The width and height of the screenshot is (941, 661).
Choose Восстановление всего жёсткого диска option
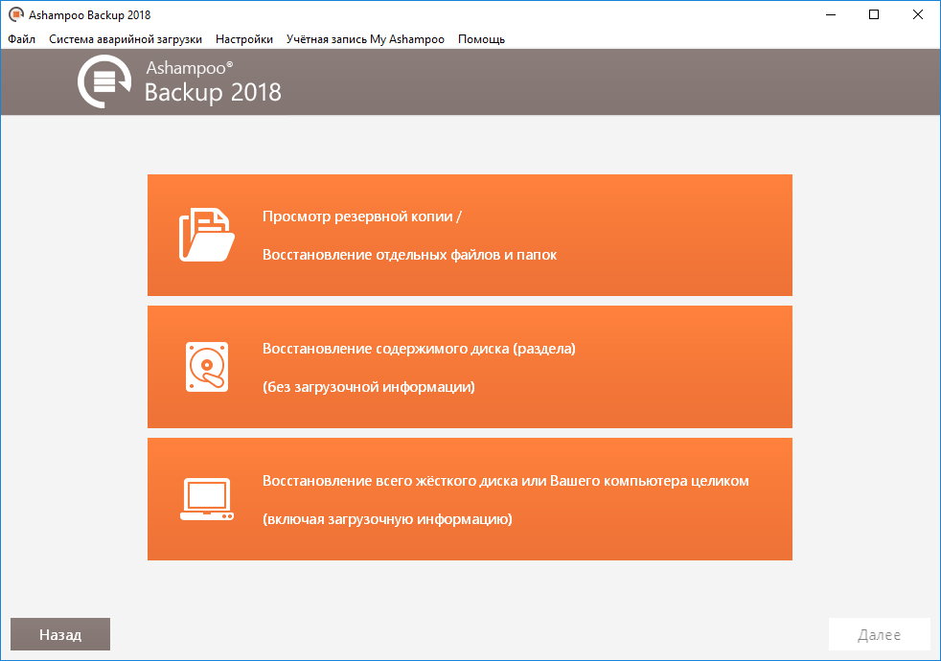point(470,499)
